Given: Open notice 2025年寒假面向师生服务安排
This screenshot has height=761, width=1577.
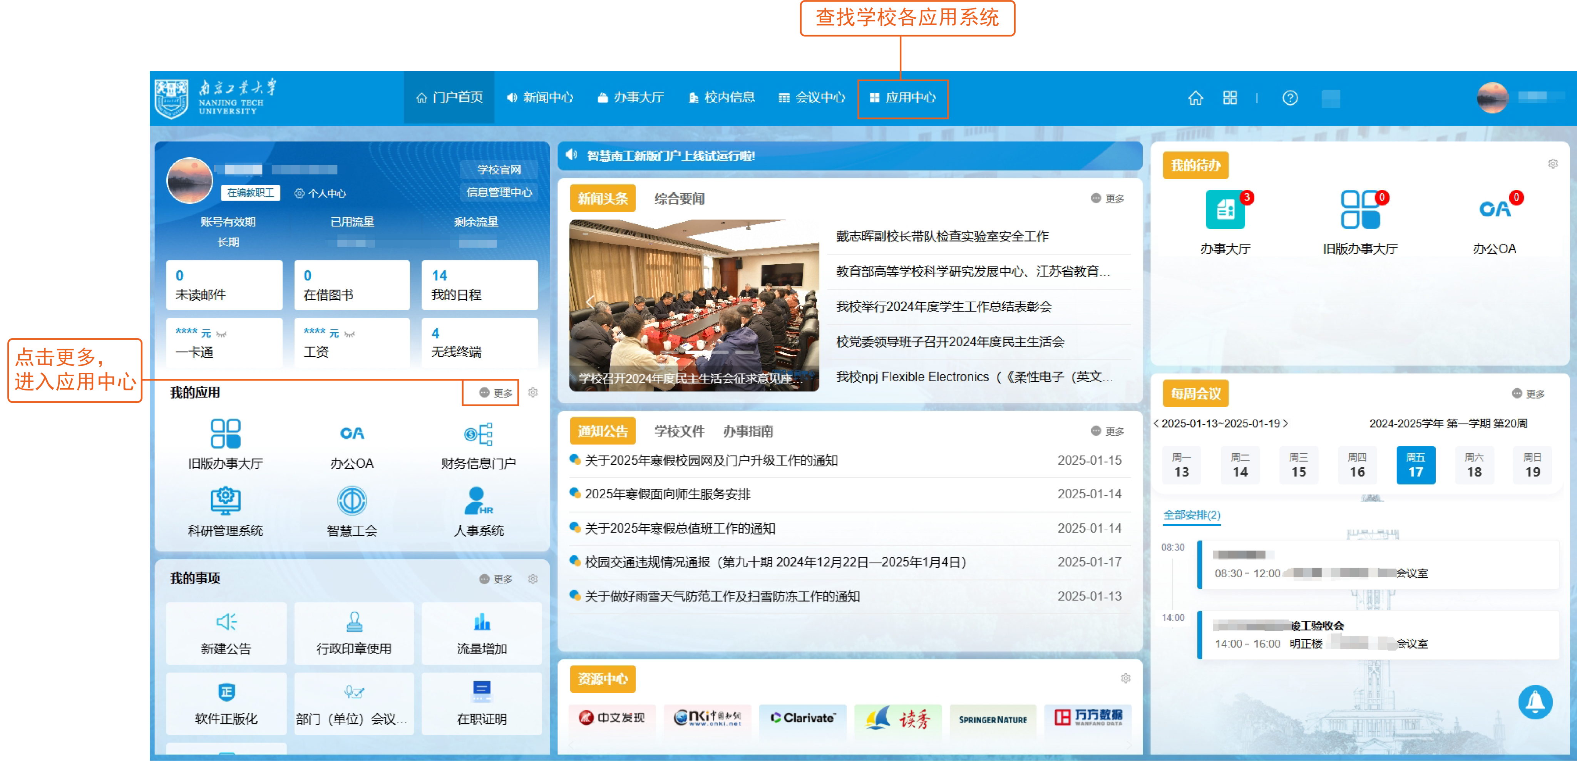Looking at the screenshot, I should coord(667,494).
